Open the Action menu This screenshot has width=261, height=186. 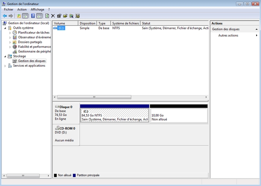[22, 9]
